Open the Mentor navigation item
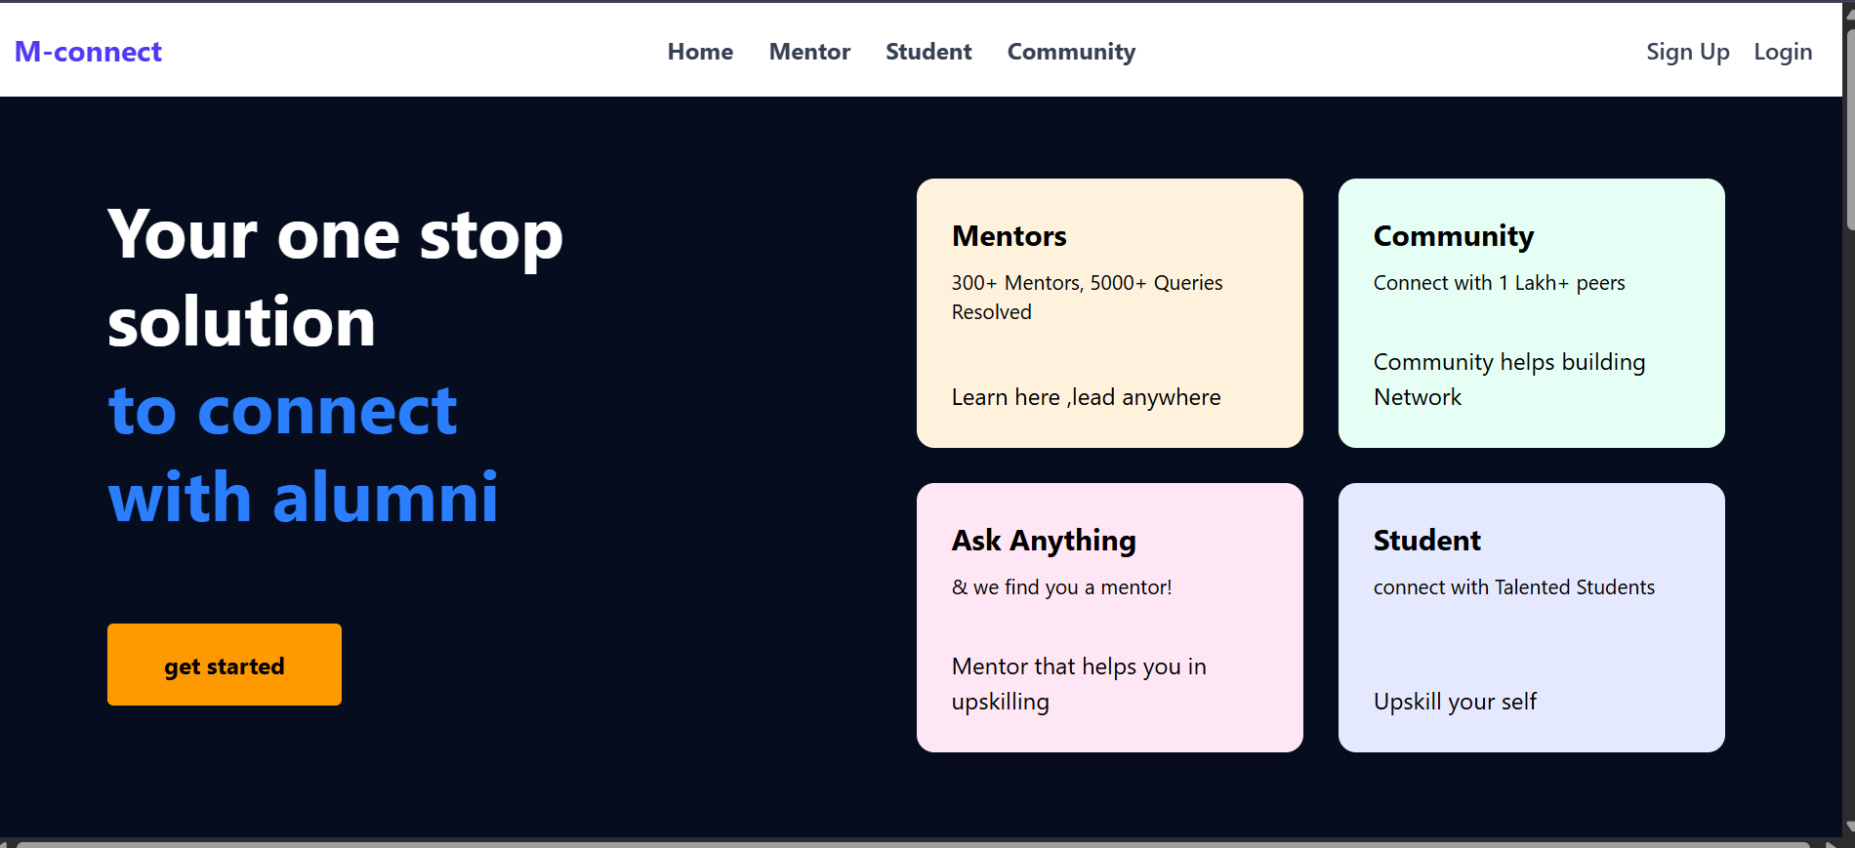Image resolution: width=1855 pixels, height=848 pixels. click(x=809, y=52)
